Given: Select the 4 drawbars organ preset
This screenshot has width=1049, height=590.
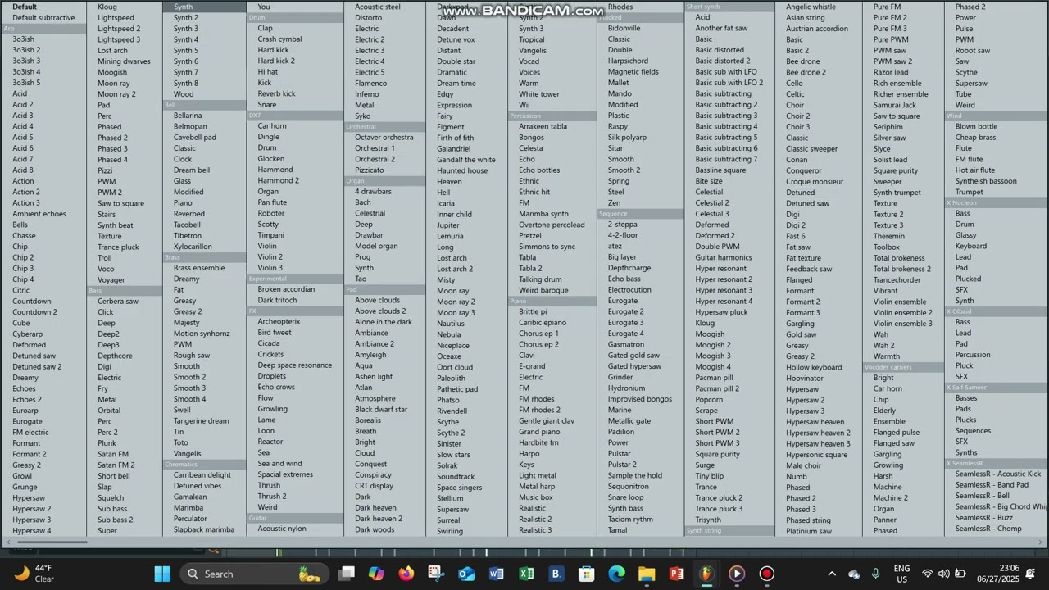Looking at the screenshot, I should (373, 192).
